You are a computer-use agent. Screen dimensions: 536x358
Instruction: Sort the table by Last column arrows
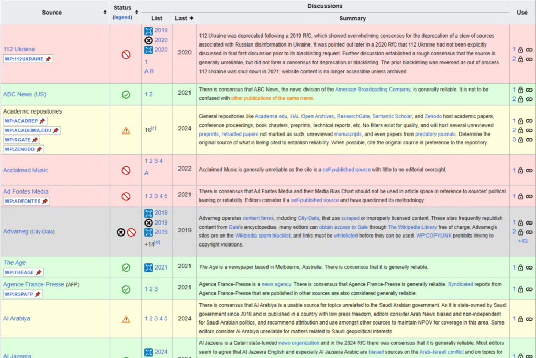[x=191, y=18]
